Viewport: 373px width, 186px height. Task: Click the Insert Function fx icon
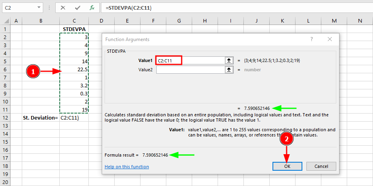[x=92, y=8]
